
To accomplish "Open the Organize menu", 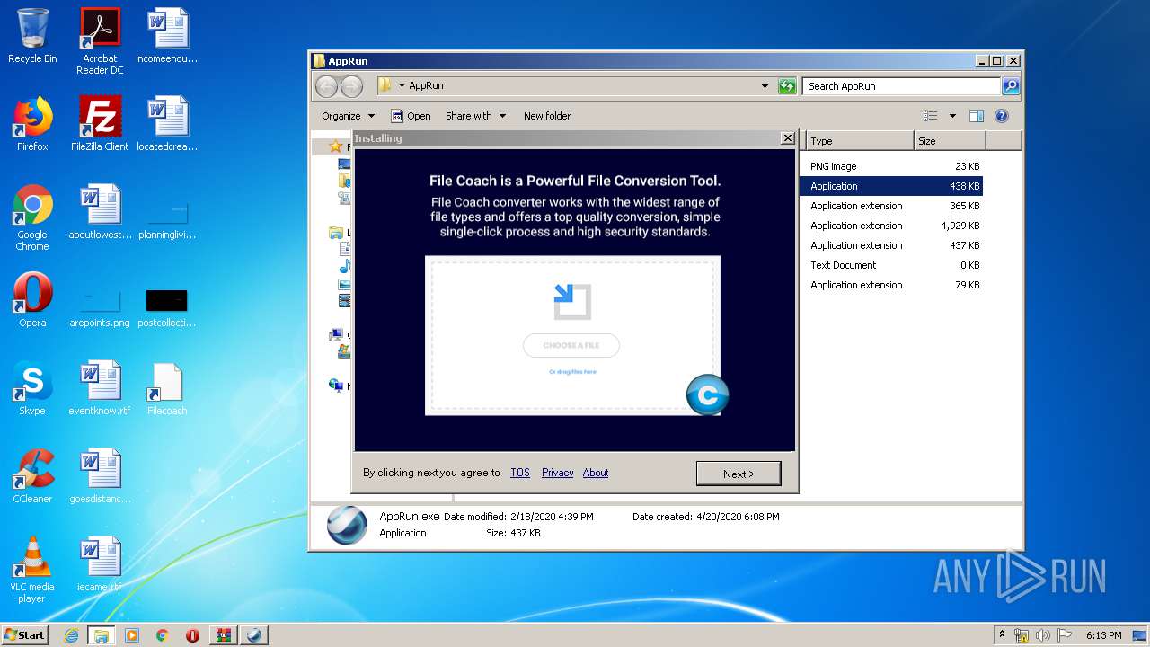I will (x=348, y=116).
